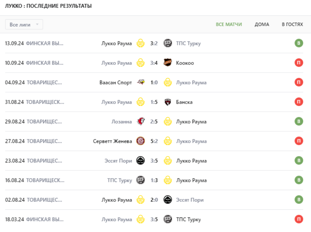
Task: Switch to the 'В гостях' tab
Action: [292, 25]
